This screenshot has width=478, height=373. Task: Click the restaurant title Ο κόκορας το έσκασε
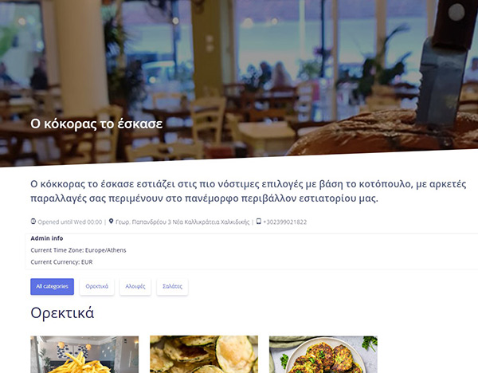[96, 124]
